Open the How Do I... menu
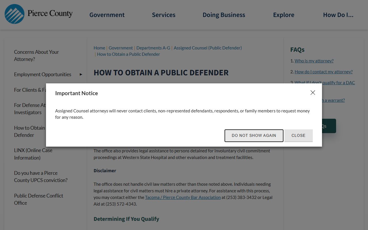 click(x=338, y=15)
